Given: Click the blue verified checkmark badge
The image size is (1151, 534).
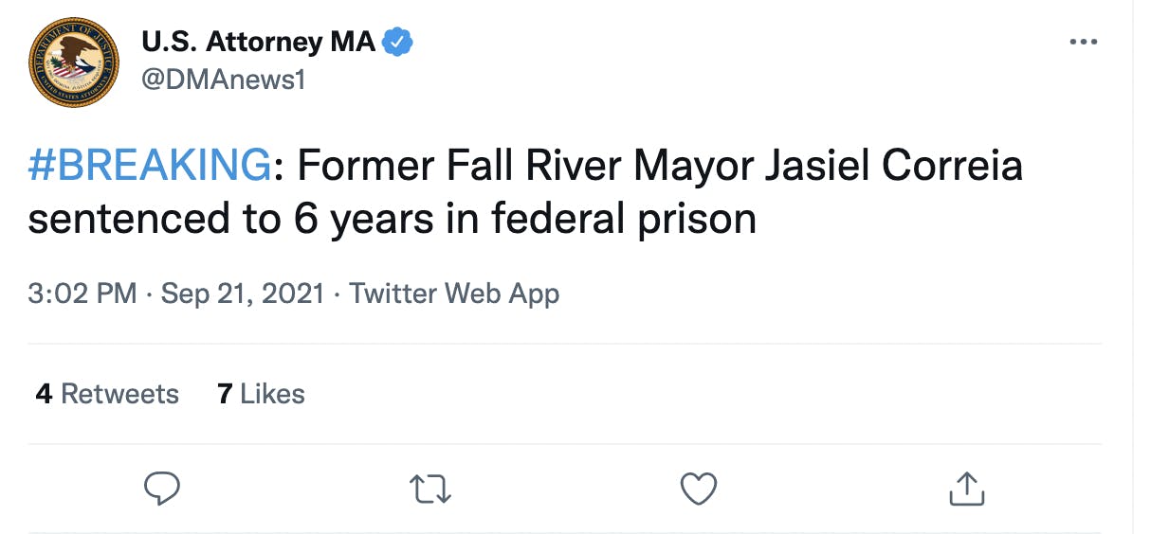Looking at the screenshot, I should (397, 42).
